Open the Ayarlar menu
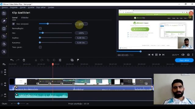Image resolution: width=195 pixels, height=109 pixels. point(31,7)
